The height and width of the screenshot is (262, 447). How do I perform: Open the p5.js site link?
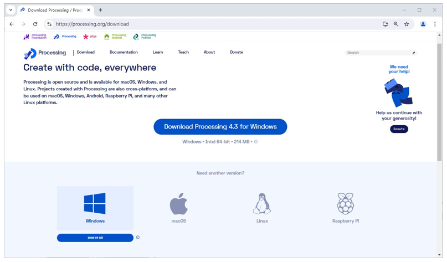[x=90, y=37]
